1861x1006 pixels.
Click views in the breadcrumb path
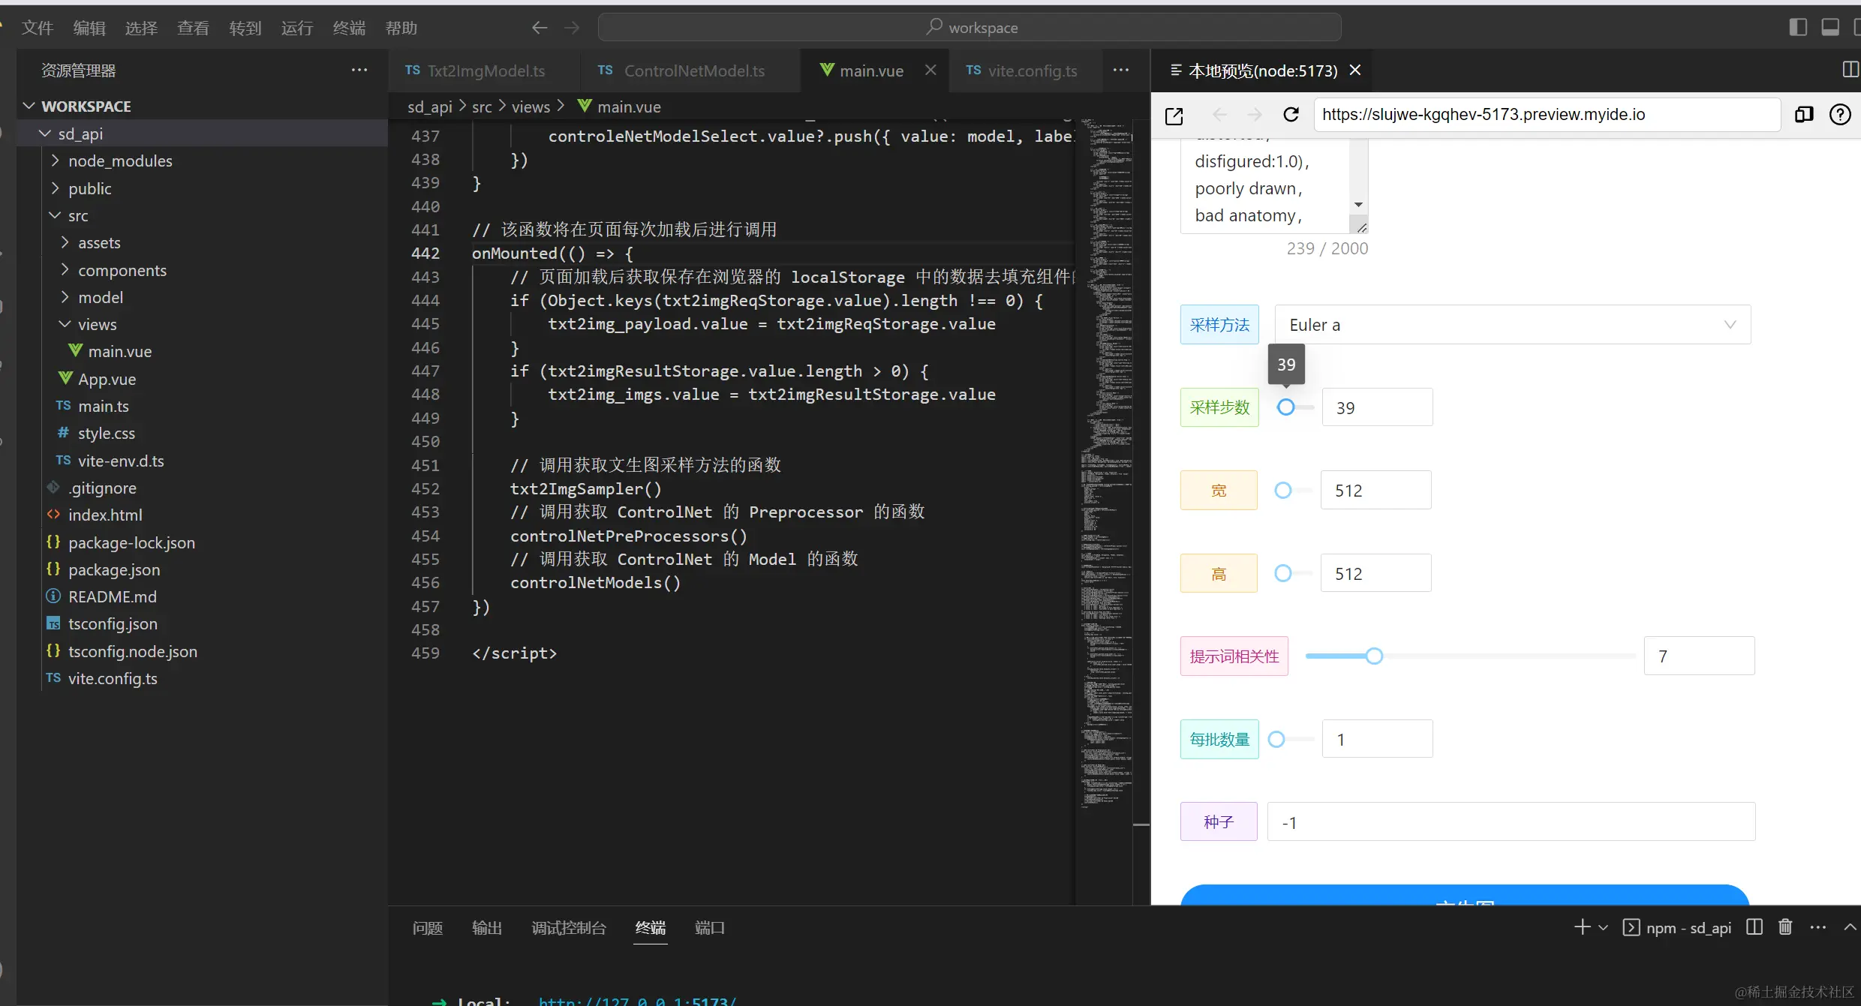coord(531,107)
